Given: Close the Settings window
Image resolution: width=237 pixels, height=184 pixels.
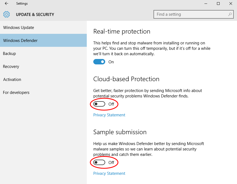Looking at the screenshot, I should pos(231,4).
